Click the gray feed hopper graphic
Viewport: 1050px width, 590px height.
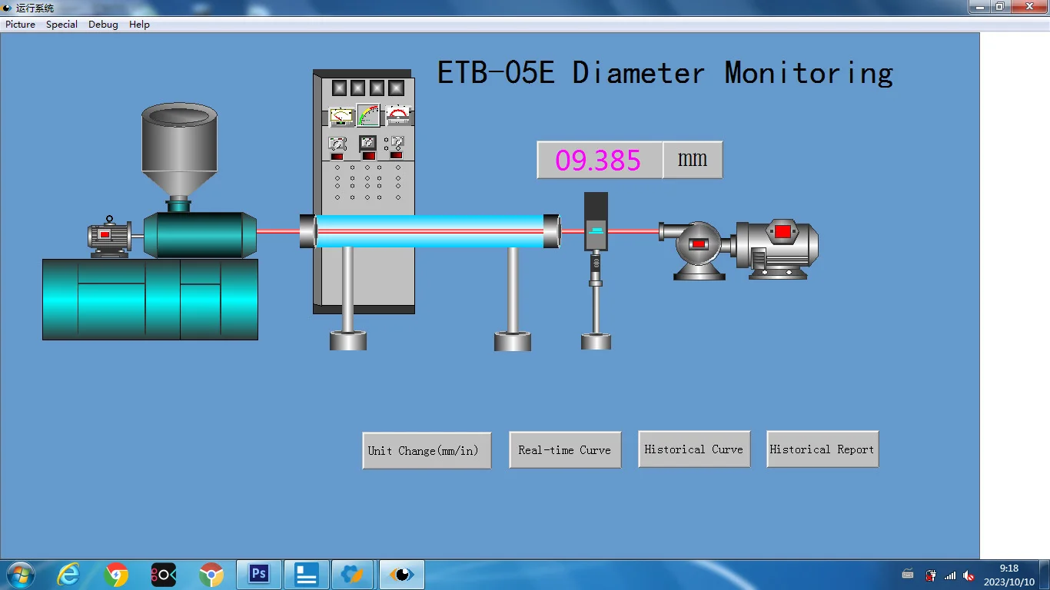click(x=179, y=151)
